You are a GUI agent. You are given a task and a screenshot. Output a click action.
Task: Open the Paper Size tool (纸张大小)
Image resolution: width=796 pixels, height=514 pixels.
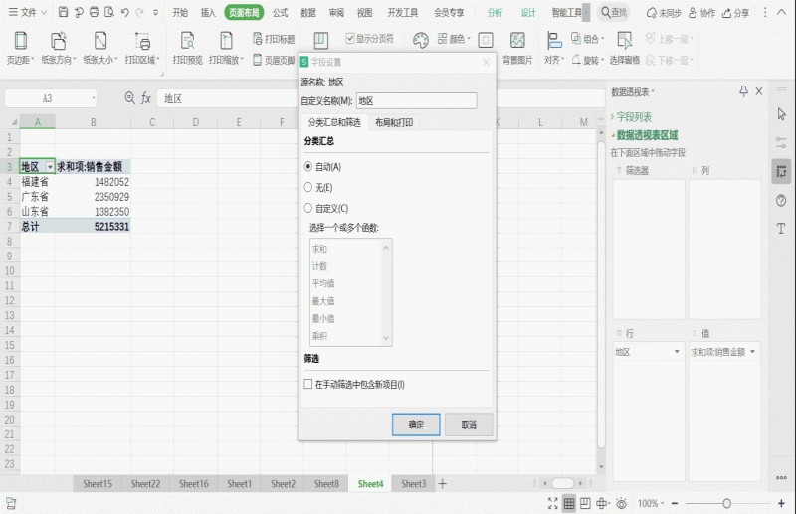[100, 48]
